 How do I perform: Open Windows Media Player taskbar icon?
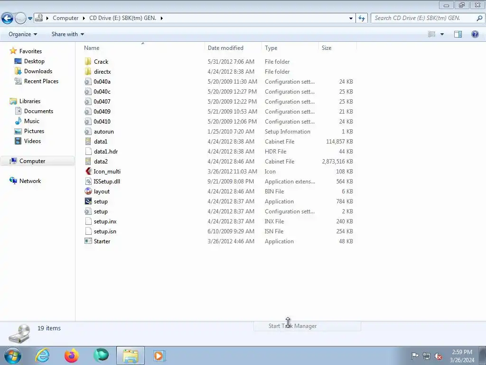point(159,355)
